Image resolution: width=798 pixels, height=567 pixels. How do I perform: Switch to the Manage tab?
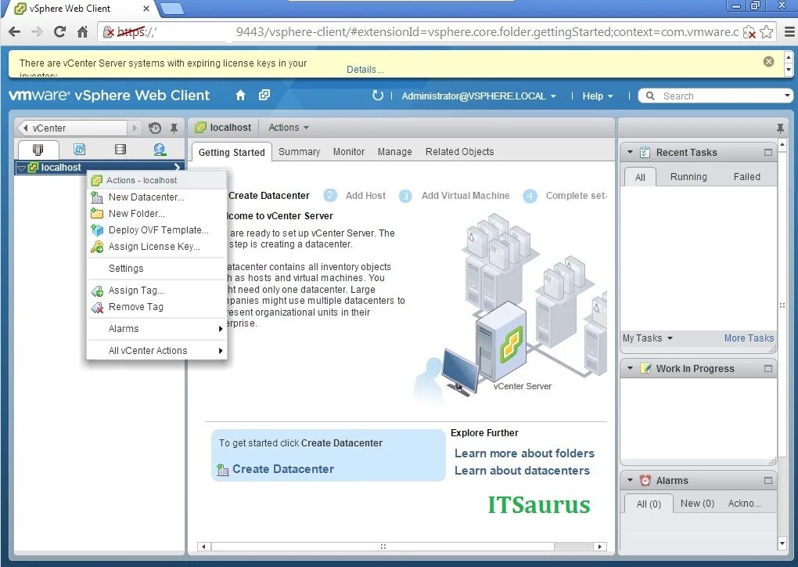pyautogui.click(x=394, y=152)
